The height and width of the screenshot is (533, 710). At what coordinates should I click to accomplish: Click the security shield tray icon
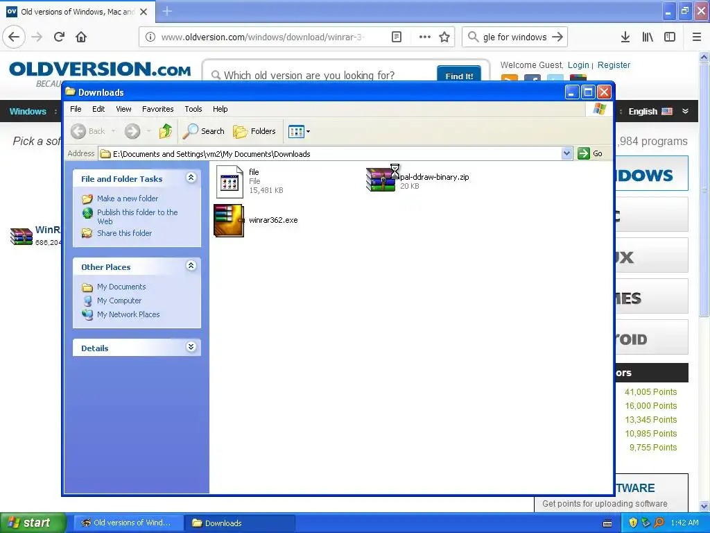tap(633, 523)
